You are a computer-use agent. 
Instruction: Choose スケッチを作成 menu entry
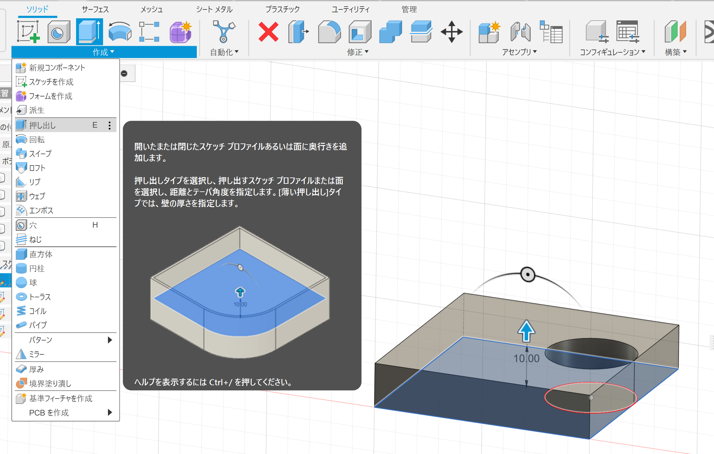66,82
